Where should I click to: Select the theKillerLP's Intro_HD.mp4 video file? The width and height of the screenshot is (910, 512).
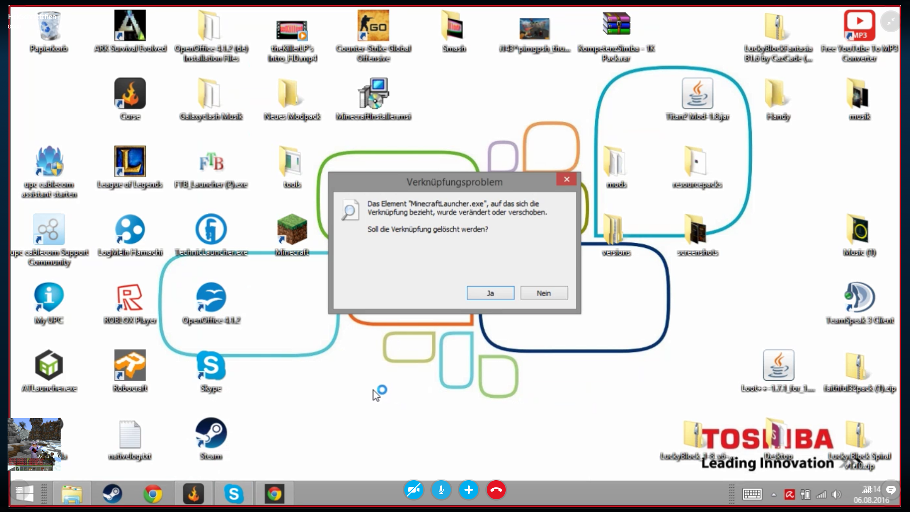pos(292,41)
